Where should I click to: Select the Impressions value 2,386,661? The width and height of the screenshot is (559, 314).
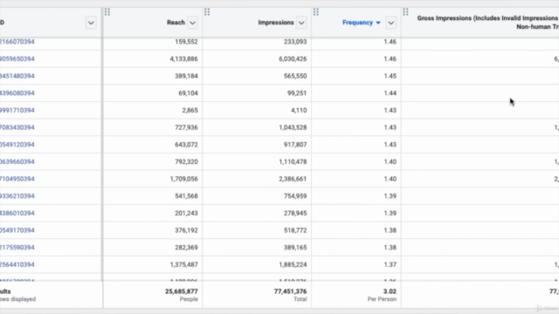click(x=293, y=179)
